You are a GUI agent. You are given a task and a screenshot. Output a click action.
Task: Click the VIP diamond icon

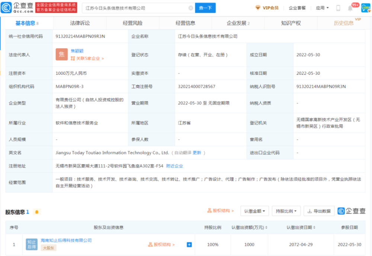[x=258, y=8]
